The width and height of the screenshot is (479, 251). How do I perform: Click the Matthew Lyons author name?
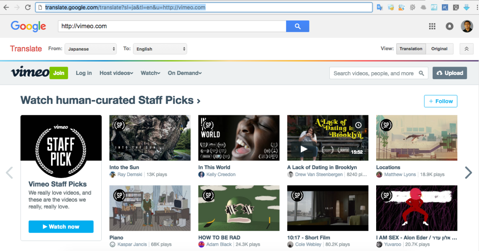click(x=400, y=175)
